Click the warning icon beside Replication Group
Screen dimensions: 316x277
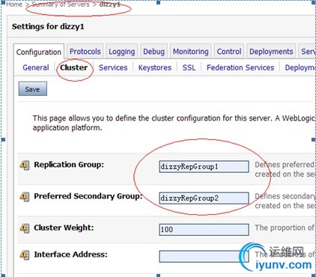(25, 165)
